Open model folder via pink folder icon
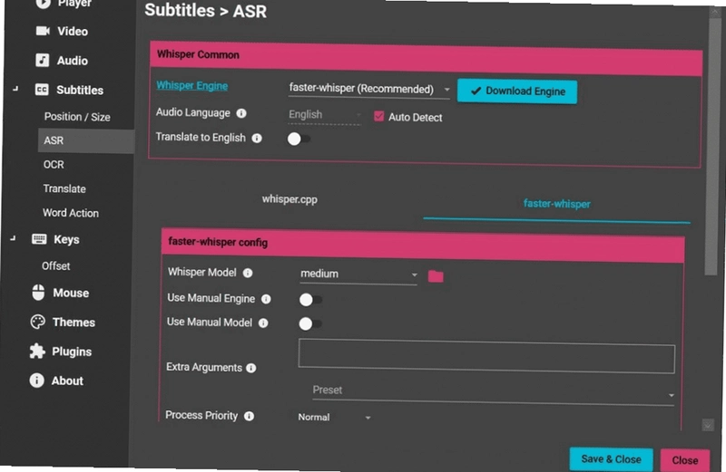726x472 pixels. click(436, 276)
